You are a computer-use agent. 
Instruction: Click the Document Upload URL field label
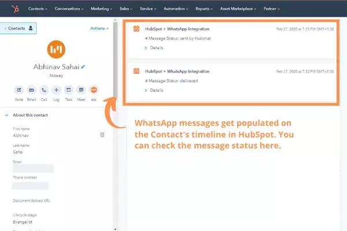(31, 200)
